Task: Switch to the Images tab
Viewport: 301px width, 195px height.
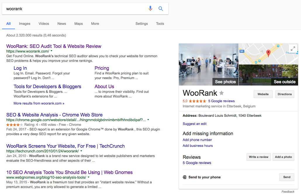Action: coord(25,24)
